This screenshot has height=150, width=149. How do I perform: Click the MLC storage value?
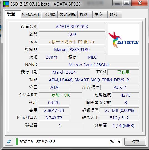[92, 57]
